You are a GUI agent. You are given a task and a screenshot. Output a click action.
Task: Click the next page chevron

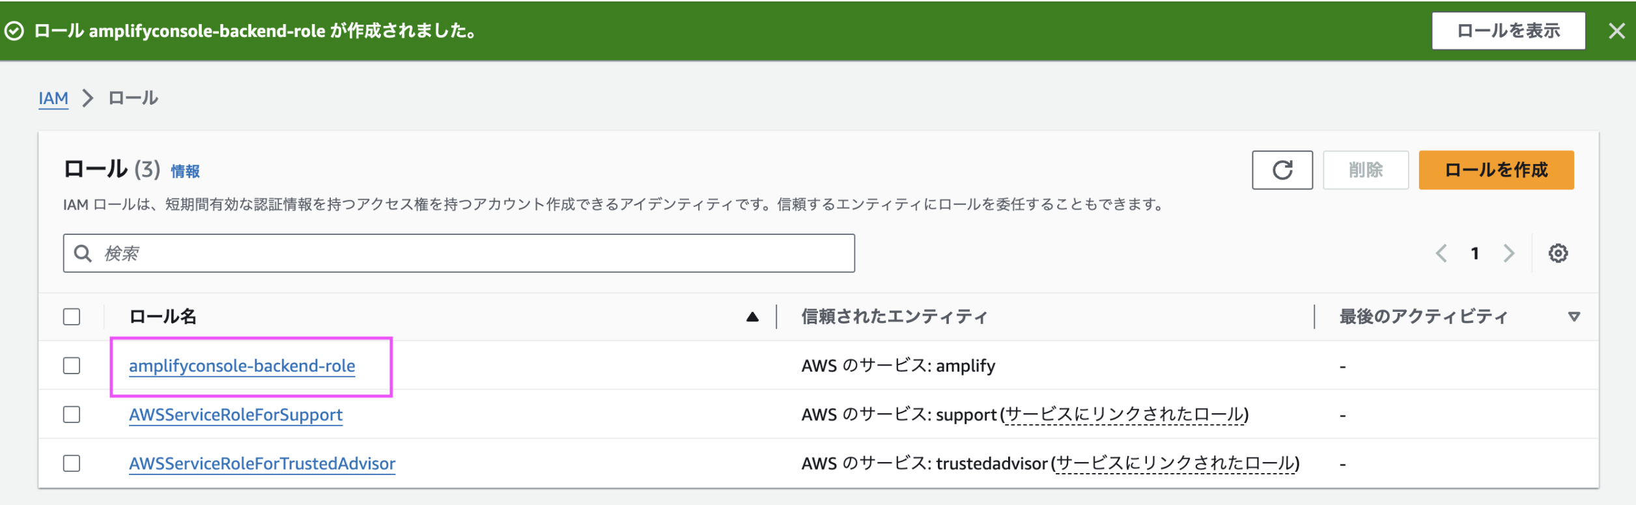click(1510, 252)
